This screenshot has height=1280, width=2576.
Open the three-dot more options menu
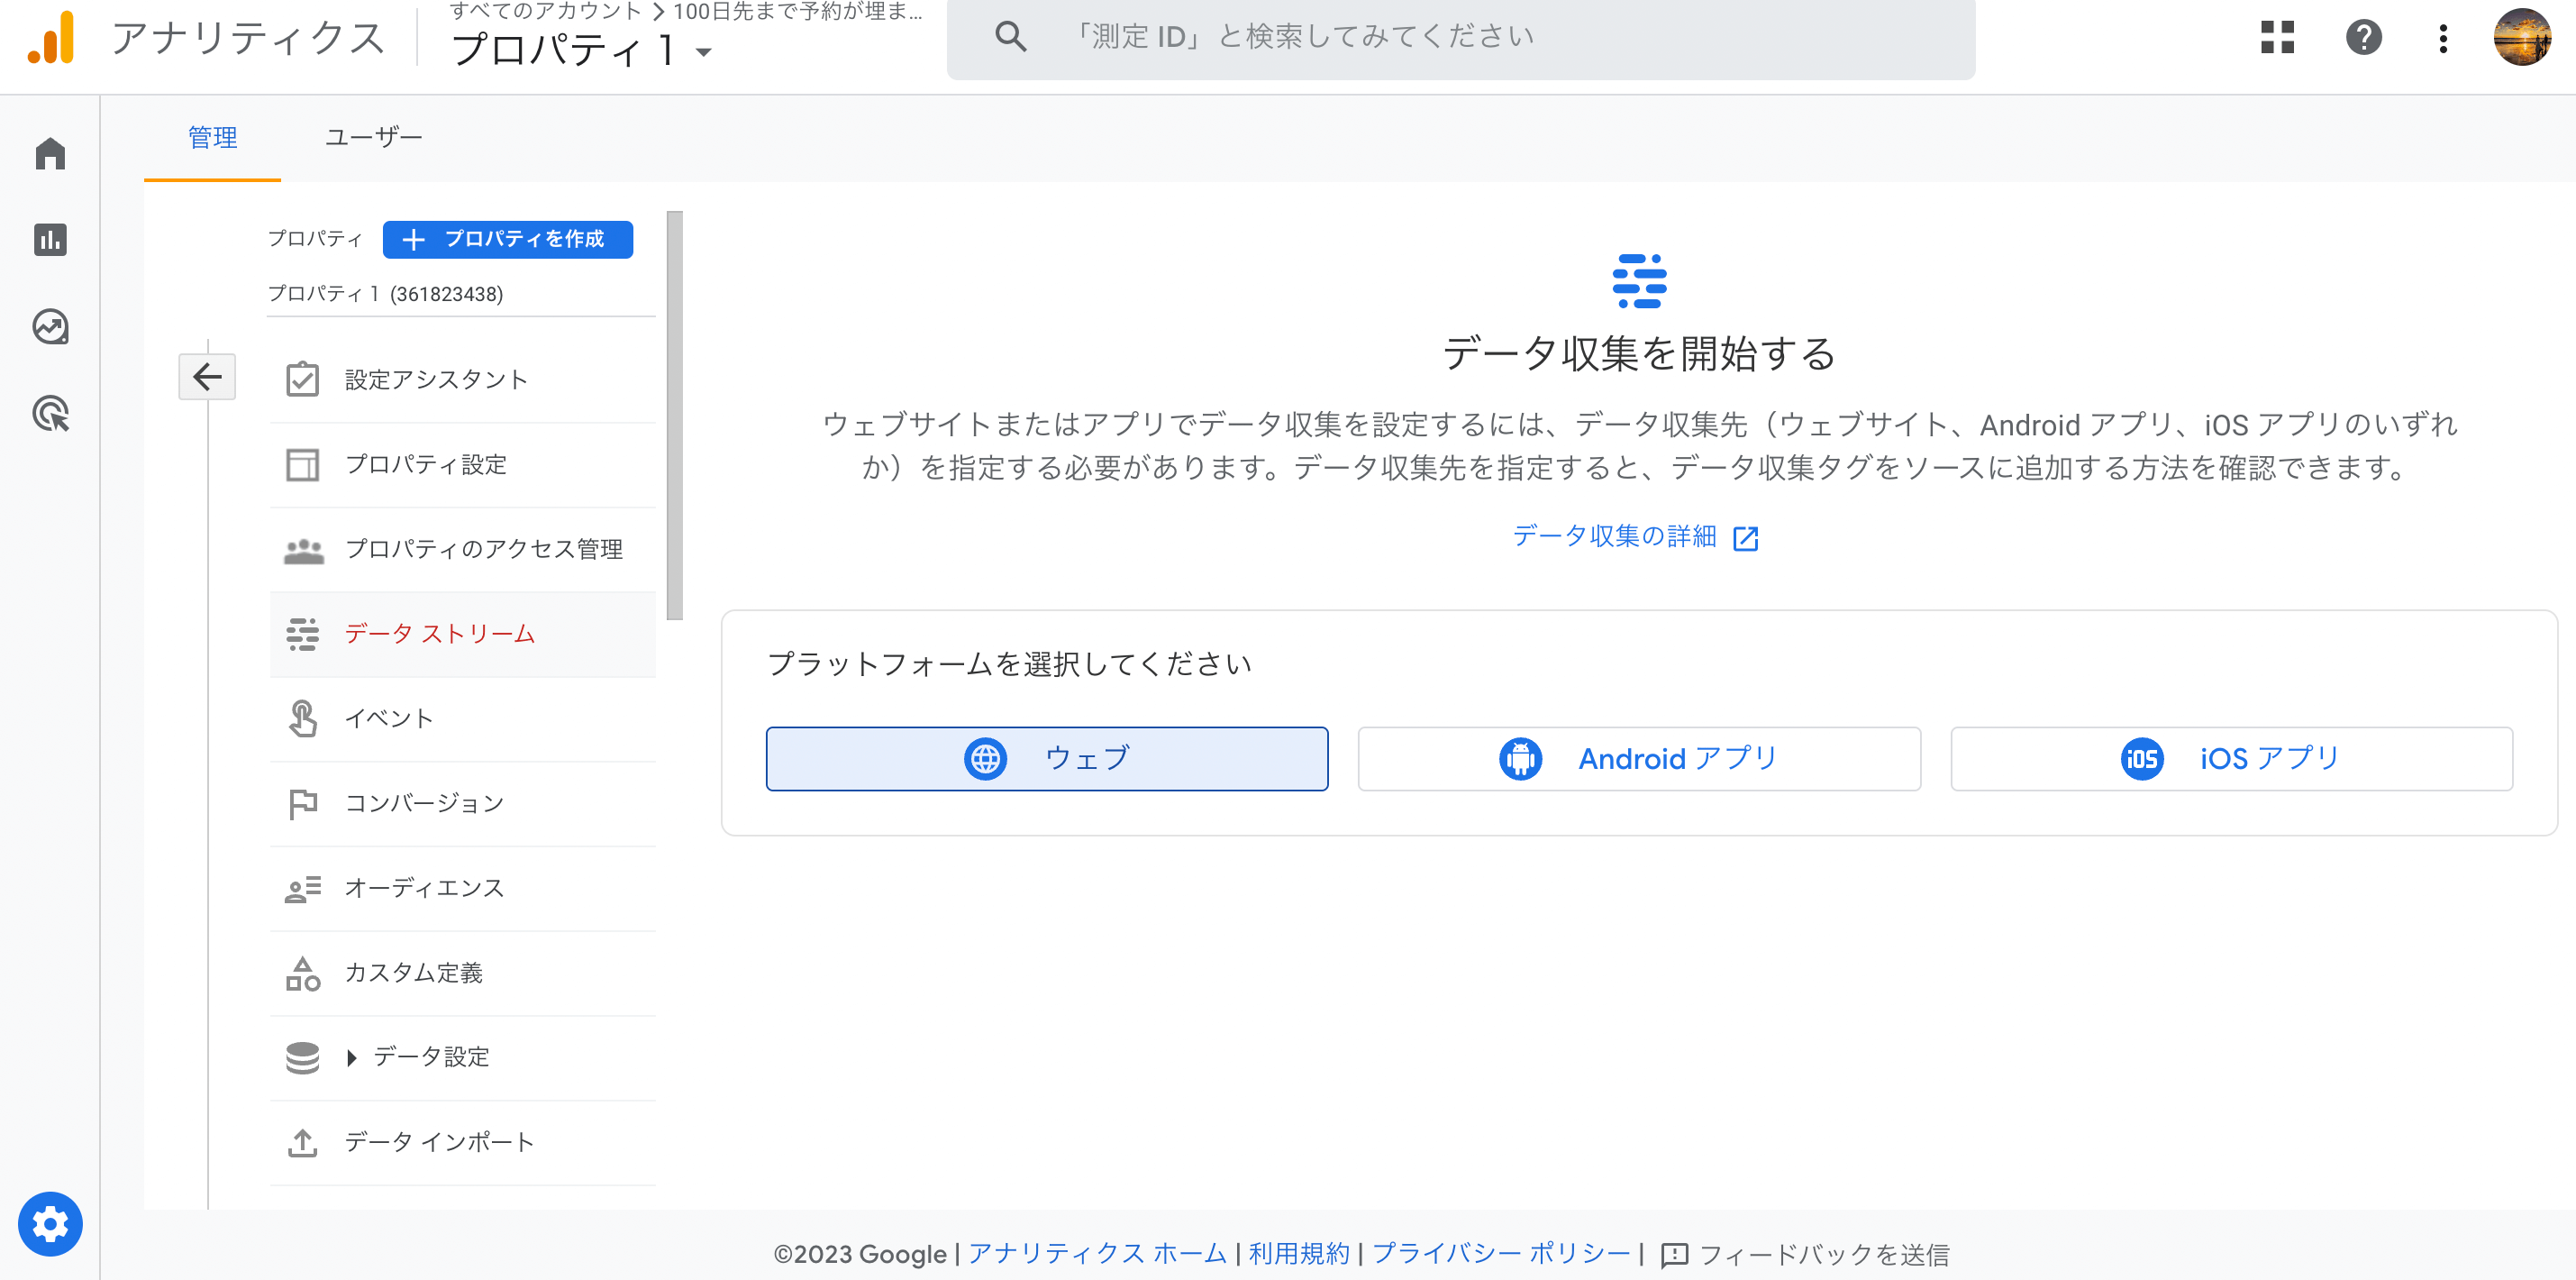[2442, 38]
